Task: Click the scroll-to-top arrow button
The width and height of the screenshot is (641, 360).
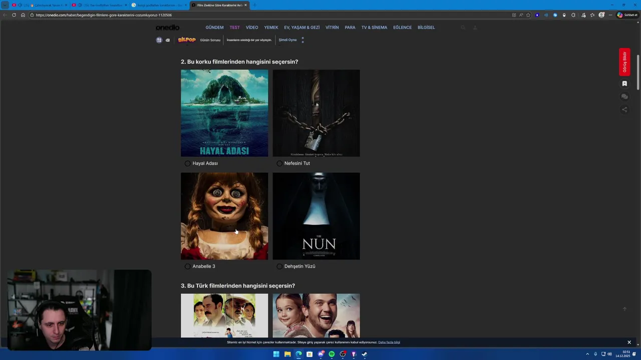Action: coord(624,309)
